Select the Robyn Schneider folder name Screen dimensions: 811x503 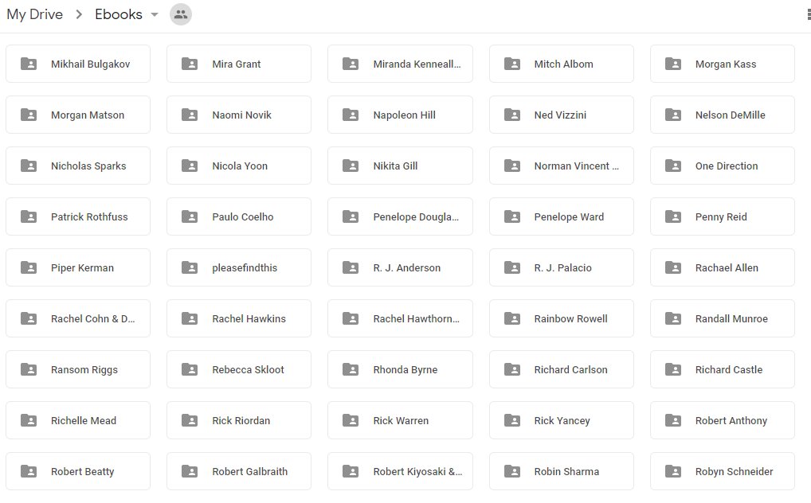(734, 472)
